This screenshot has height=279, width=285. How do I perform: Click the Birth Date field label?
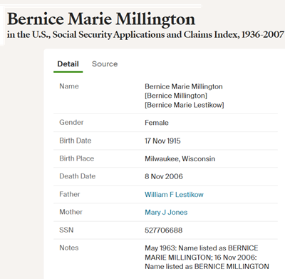pos(76,141)
